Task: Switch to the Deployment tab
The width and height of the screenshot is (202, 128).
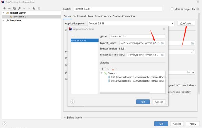Action: coord(79,16)
